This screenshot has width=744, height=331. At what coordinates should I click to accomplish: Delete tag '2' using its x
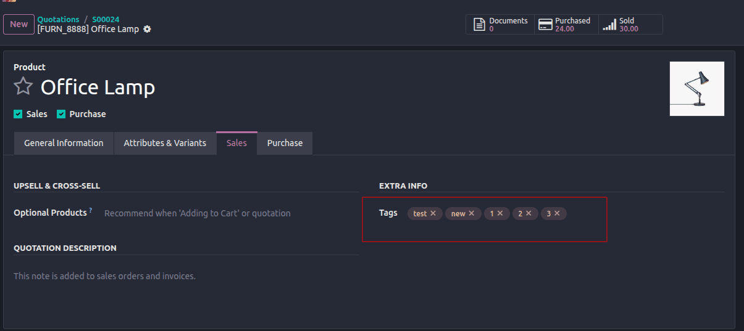tap(529, 213)
